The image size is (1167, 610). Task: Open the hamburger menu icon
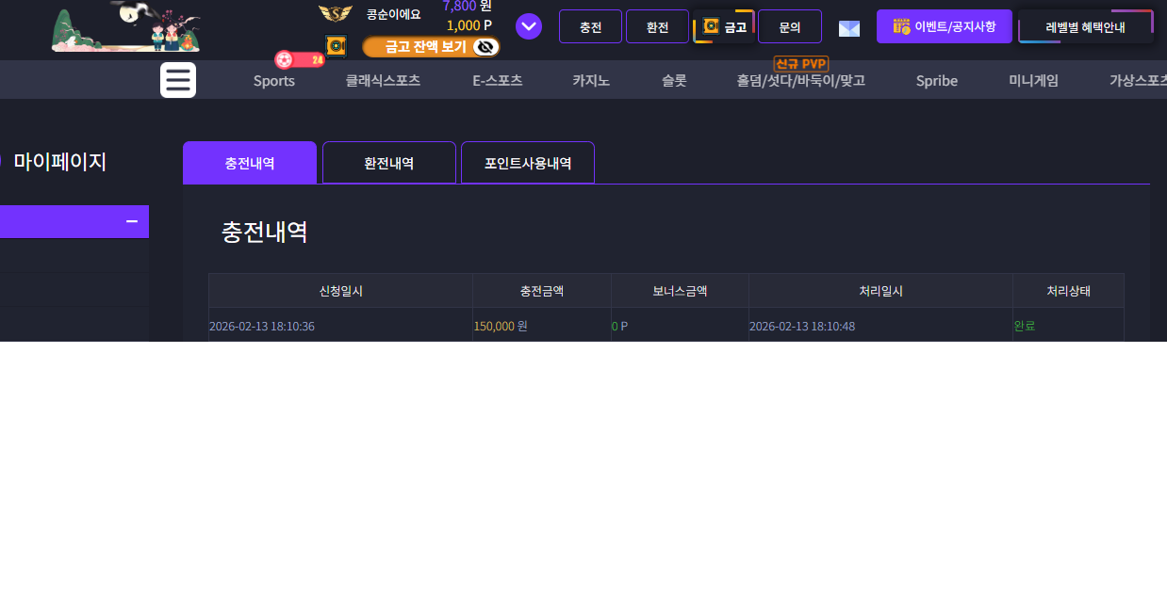point(178,80)
